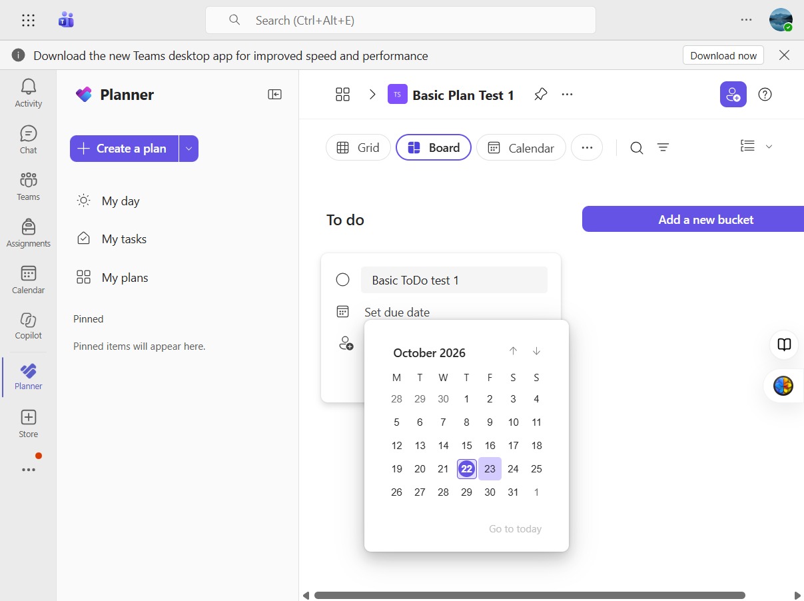The image size is (804, 601).
Task: Switch to the Calendar view tab
Action: pyautogui.click(x=521, y=148)
